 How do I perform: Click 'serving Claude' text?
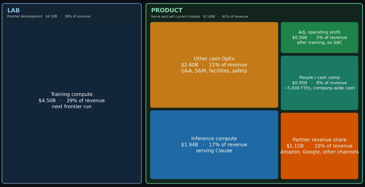(x=214, y=151)
